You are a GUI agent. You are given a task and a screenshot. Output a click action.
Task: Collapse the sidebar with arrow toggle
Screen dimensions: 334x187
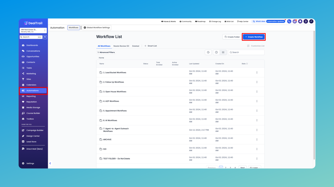coord(50,163)
